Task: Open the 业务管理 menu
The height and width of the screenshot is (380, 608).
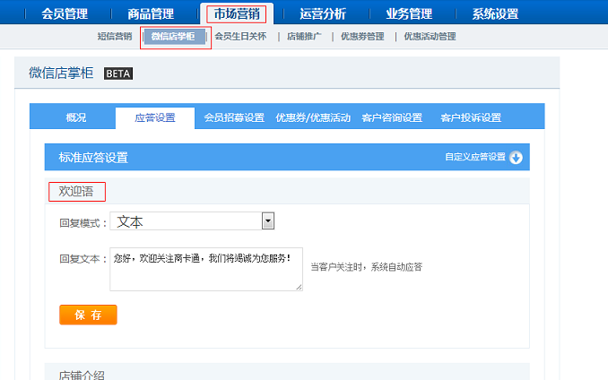Action: tap(408, 13)
